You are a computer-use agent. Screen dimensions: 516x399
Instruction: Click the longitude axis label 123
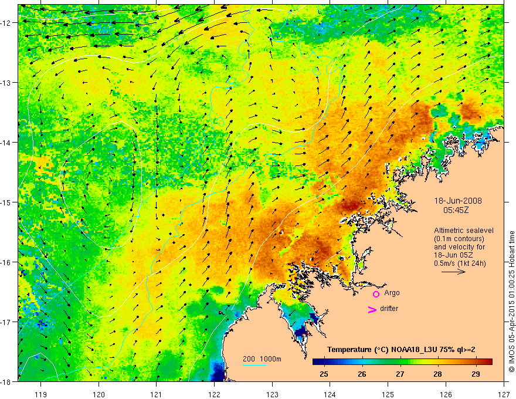tap(272, 394)
